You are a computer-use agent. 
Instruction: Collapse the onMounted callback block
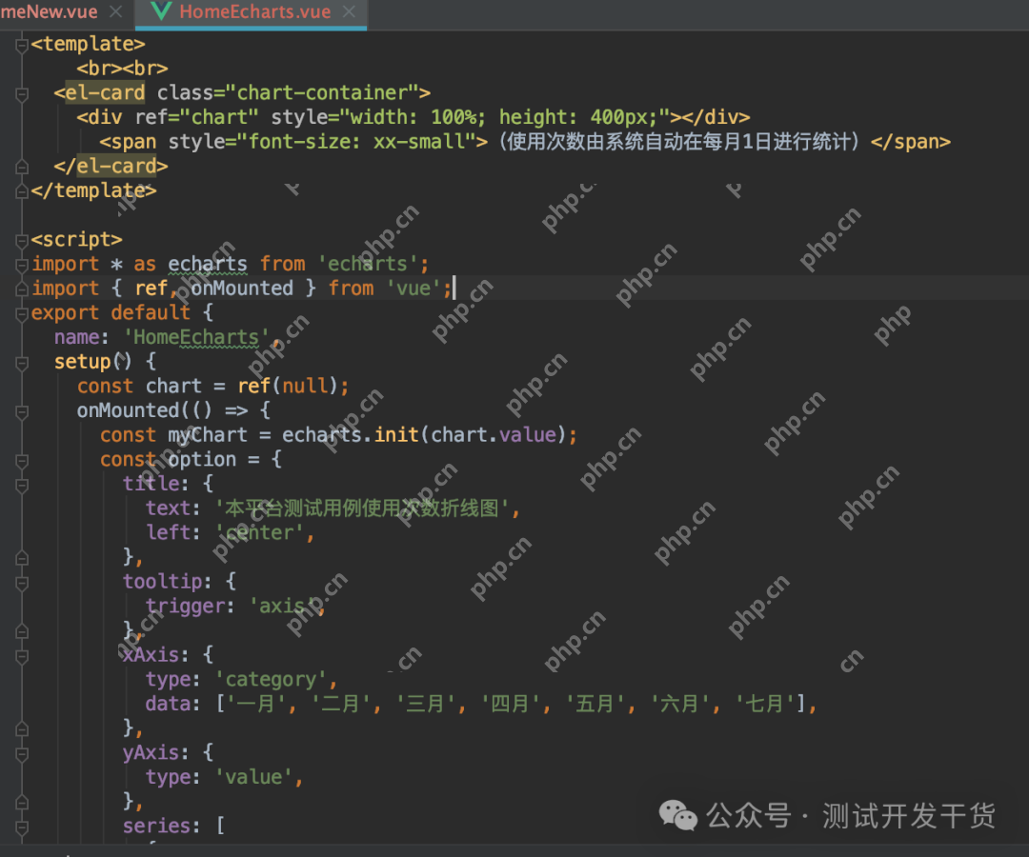click(x=22, y=411)
